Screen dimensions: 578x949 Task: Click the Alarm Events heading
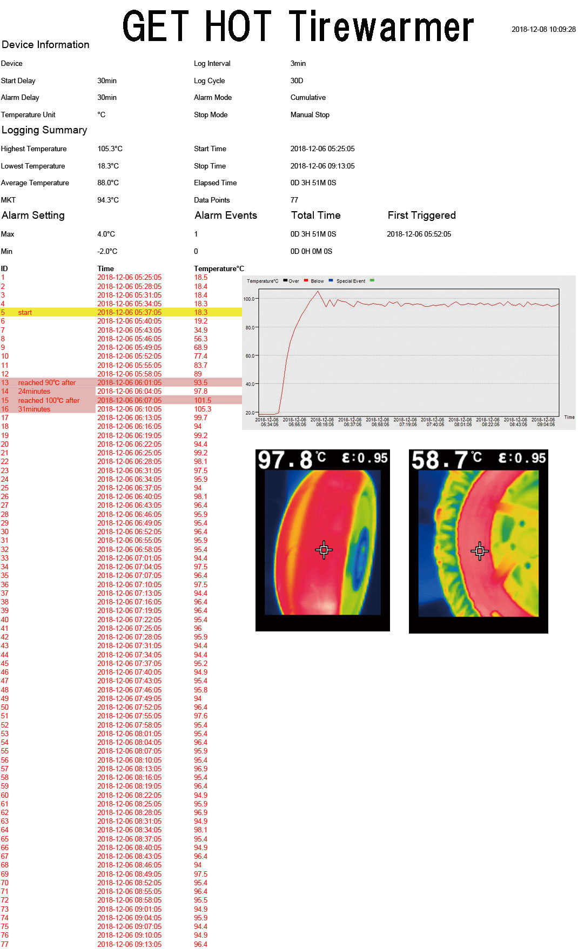(x=226, y=216)
